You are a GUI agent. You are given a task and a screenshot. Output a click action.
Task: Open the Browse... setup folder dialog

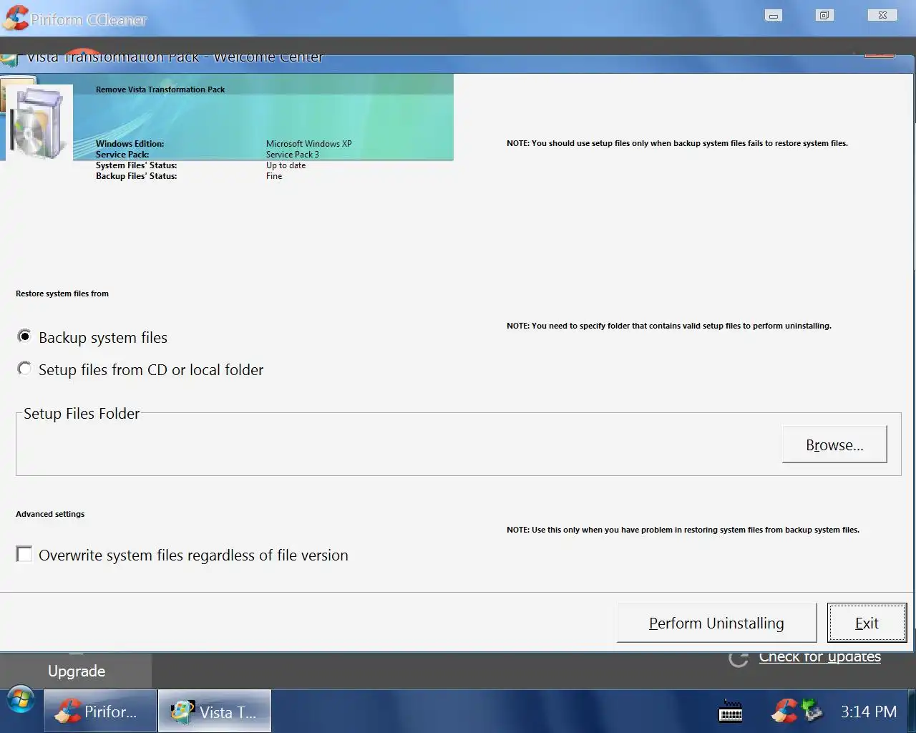click(834, 445)
